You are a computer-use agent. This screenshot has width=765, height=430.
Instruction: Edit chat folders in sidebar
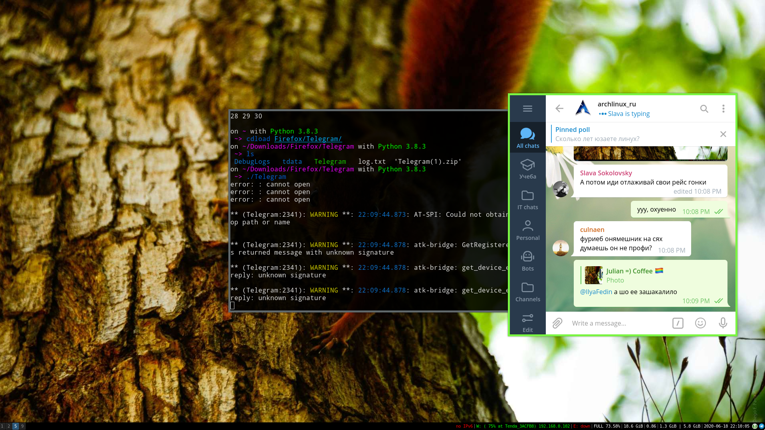(527, 322)
